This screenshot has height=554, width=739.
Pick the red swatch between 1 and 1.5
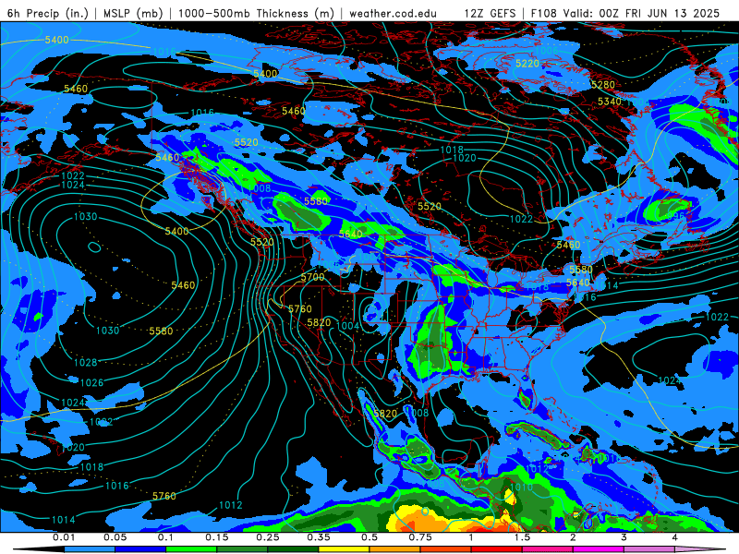(x=497, y=549)
